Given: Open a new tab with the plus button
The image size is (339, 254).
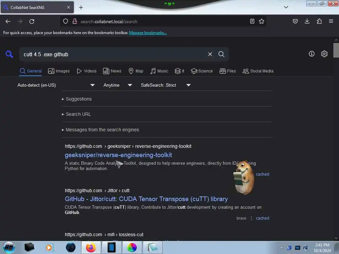Looking at the screenshot, I should pyautogui.click(x=81, y=8).
